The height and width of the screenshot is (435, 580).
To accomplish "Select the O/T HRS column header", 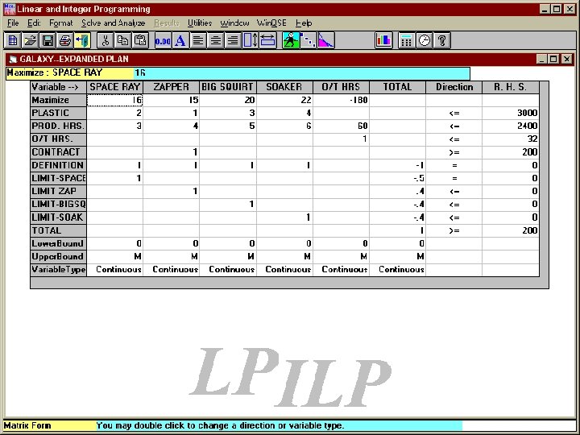I will [x=341, y=87].
